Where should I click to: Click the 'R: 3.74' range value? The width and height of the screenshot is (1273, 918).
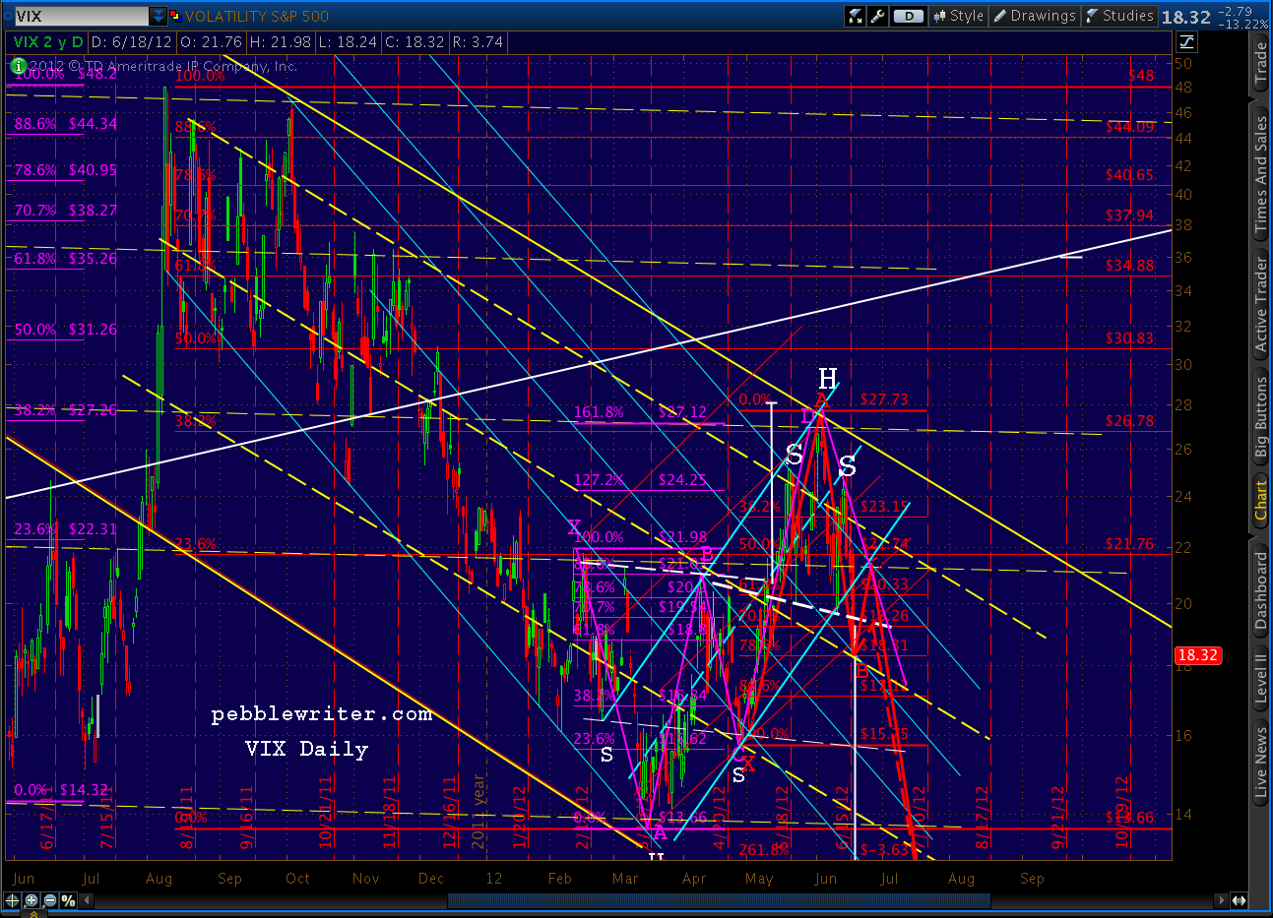coord(477,42)
